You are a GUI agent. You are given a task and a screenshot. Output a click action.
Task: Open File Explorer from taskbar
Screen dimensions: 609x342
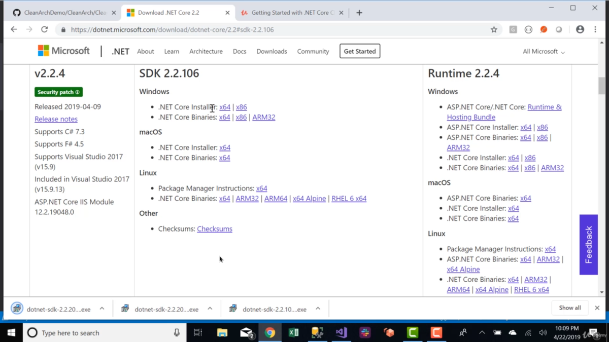tap(222, 333)
